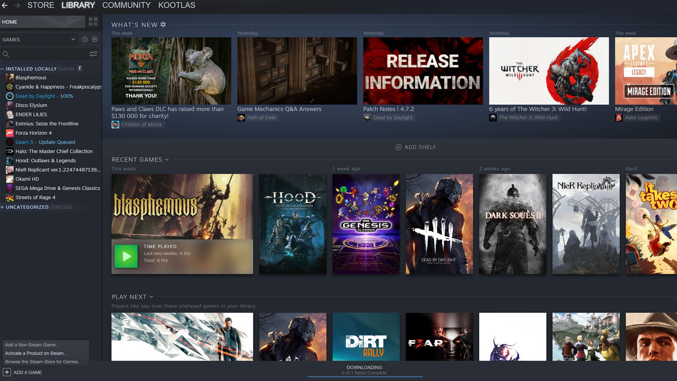Open DiRT Rally in Play Next
This screenshot has width=677, height=381.
coord(366,337)
